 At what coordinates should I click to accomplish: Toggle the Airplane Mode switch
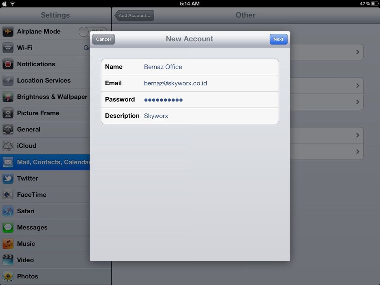tap(92, 31)
